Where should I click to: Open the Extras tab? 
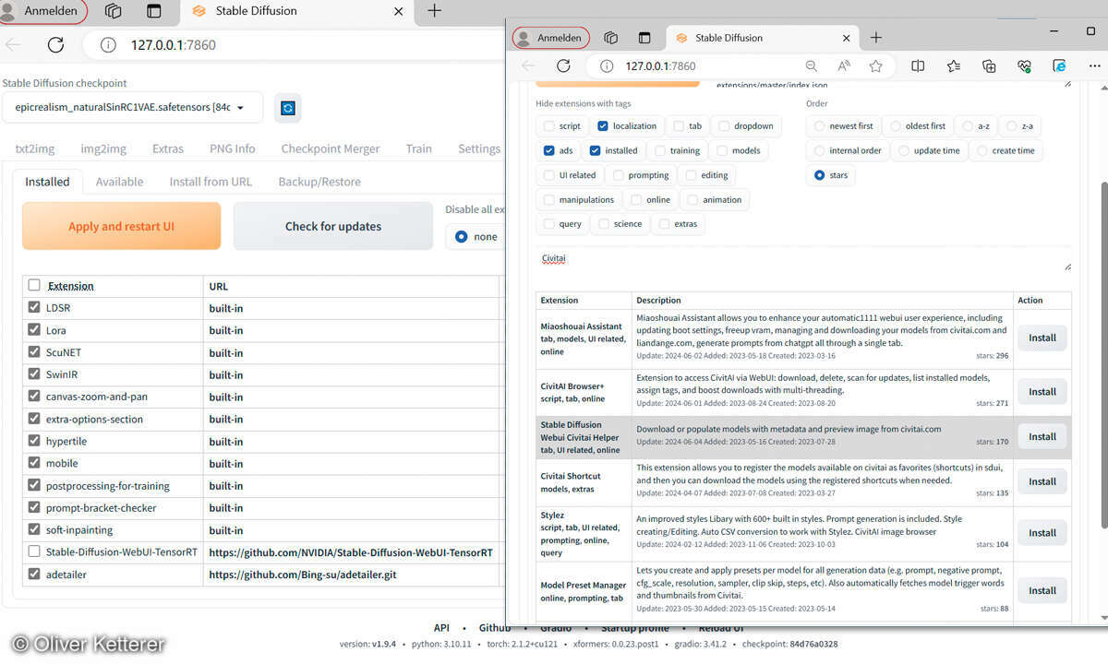(x=168, y=148)
